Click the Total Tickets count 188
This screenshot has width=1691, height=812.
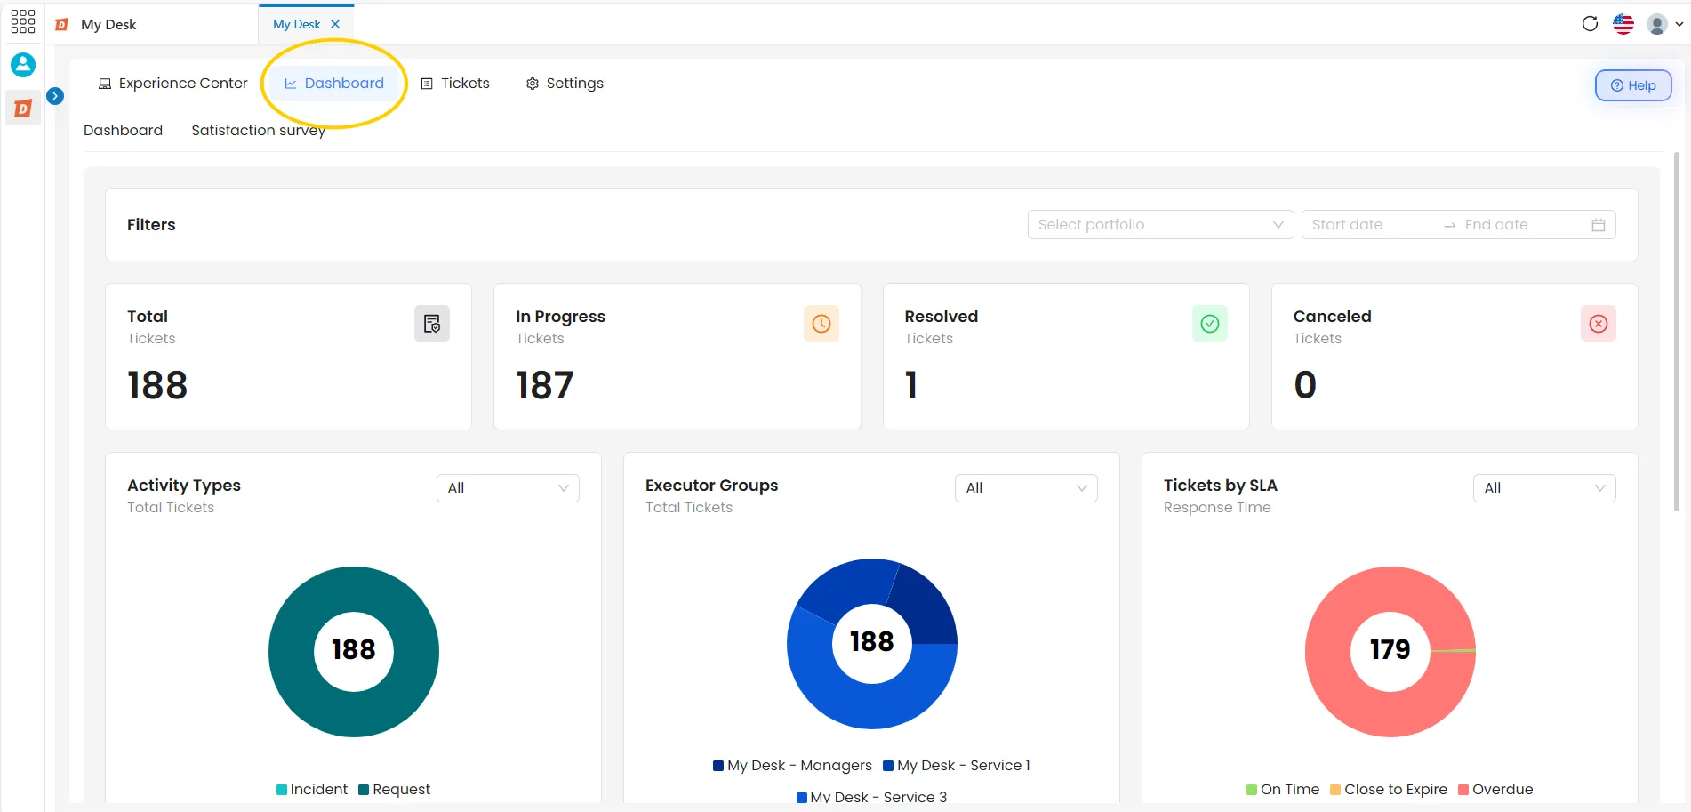coord(157,385)
